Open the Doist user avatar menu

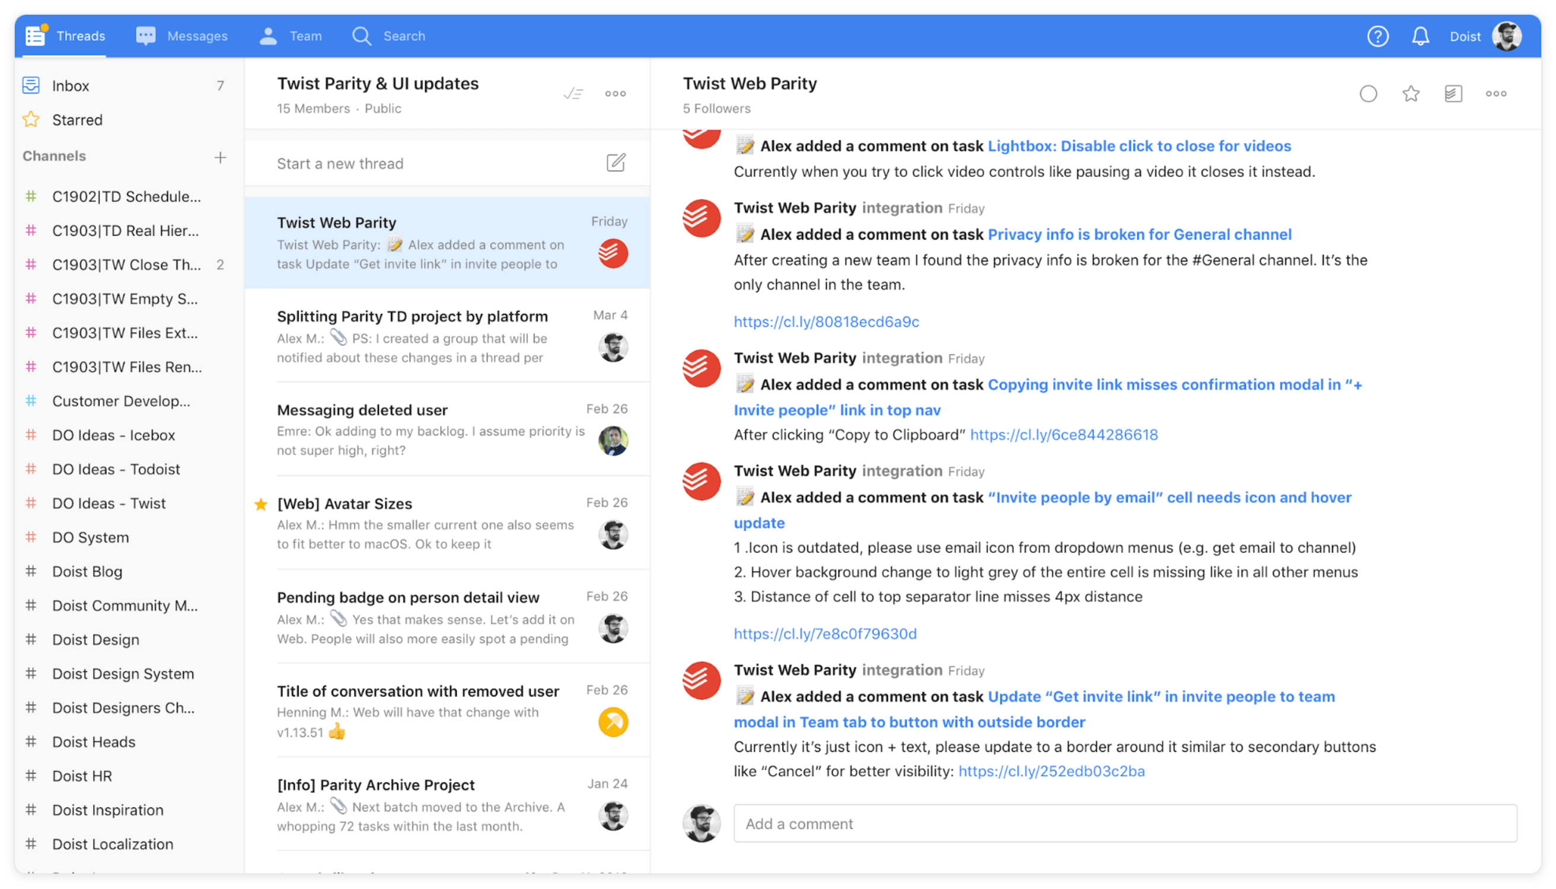1506,36
